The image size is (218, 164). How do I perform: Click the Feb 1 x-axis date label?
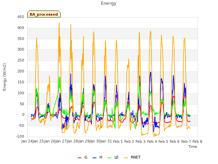118,141
